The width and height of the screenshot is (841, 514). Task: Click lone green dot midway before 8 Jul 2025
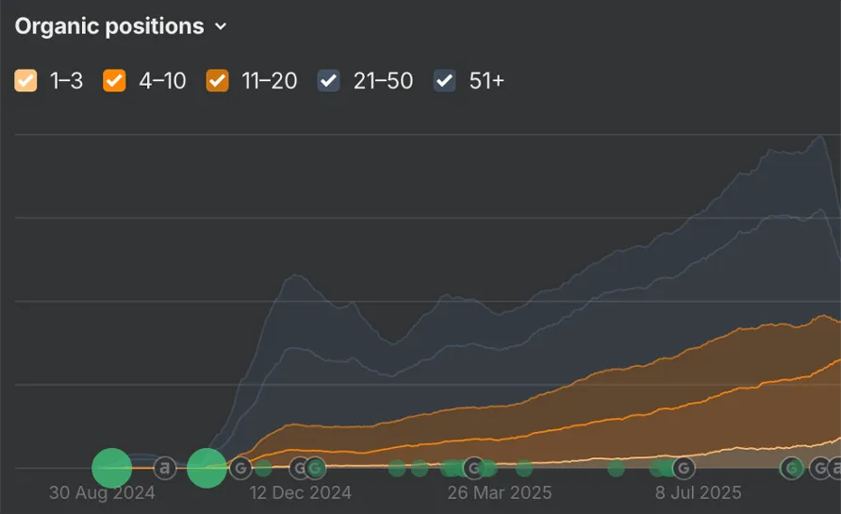coord(617,468)
